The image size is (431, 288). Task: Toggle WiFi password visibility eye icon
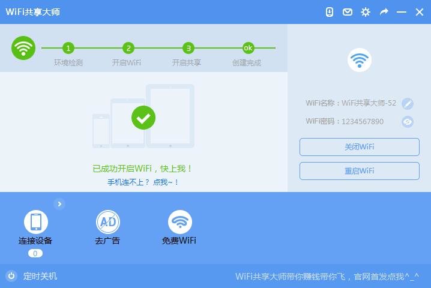click(x=408, y=121)
